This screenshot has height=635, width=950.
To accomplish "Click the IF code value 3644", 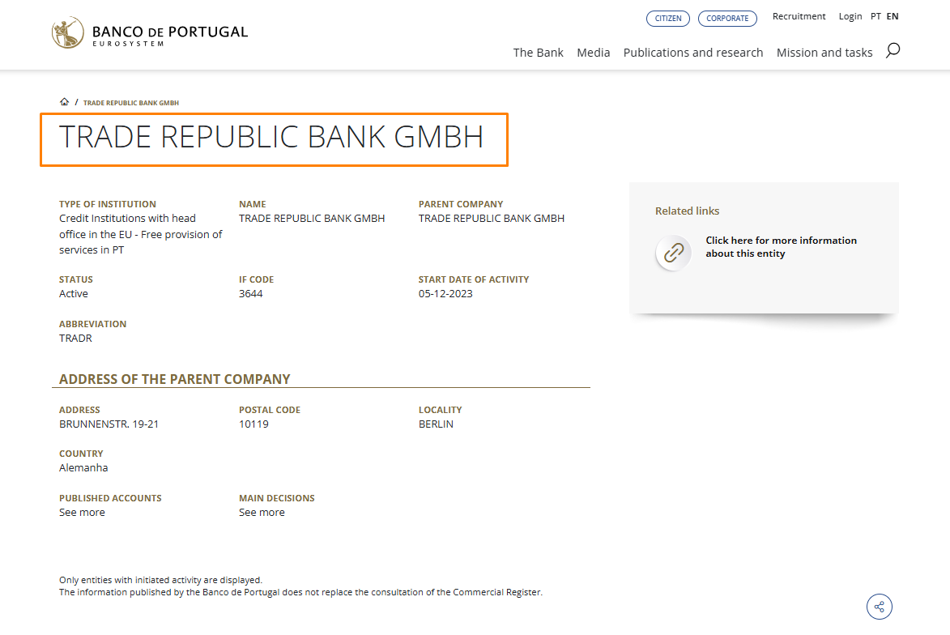I will (x=251, y=293).
